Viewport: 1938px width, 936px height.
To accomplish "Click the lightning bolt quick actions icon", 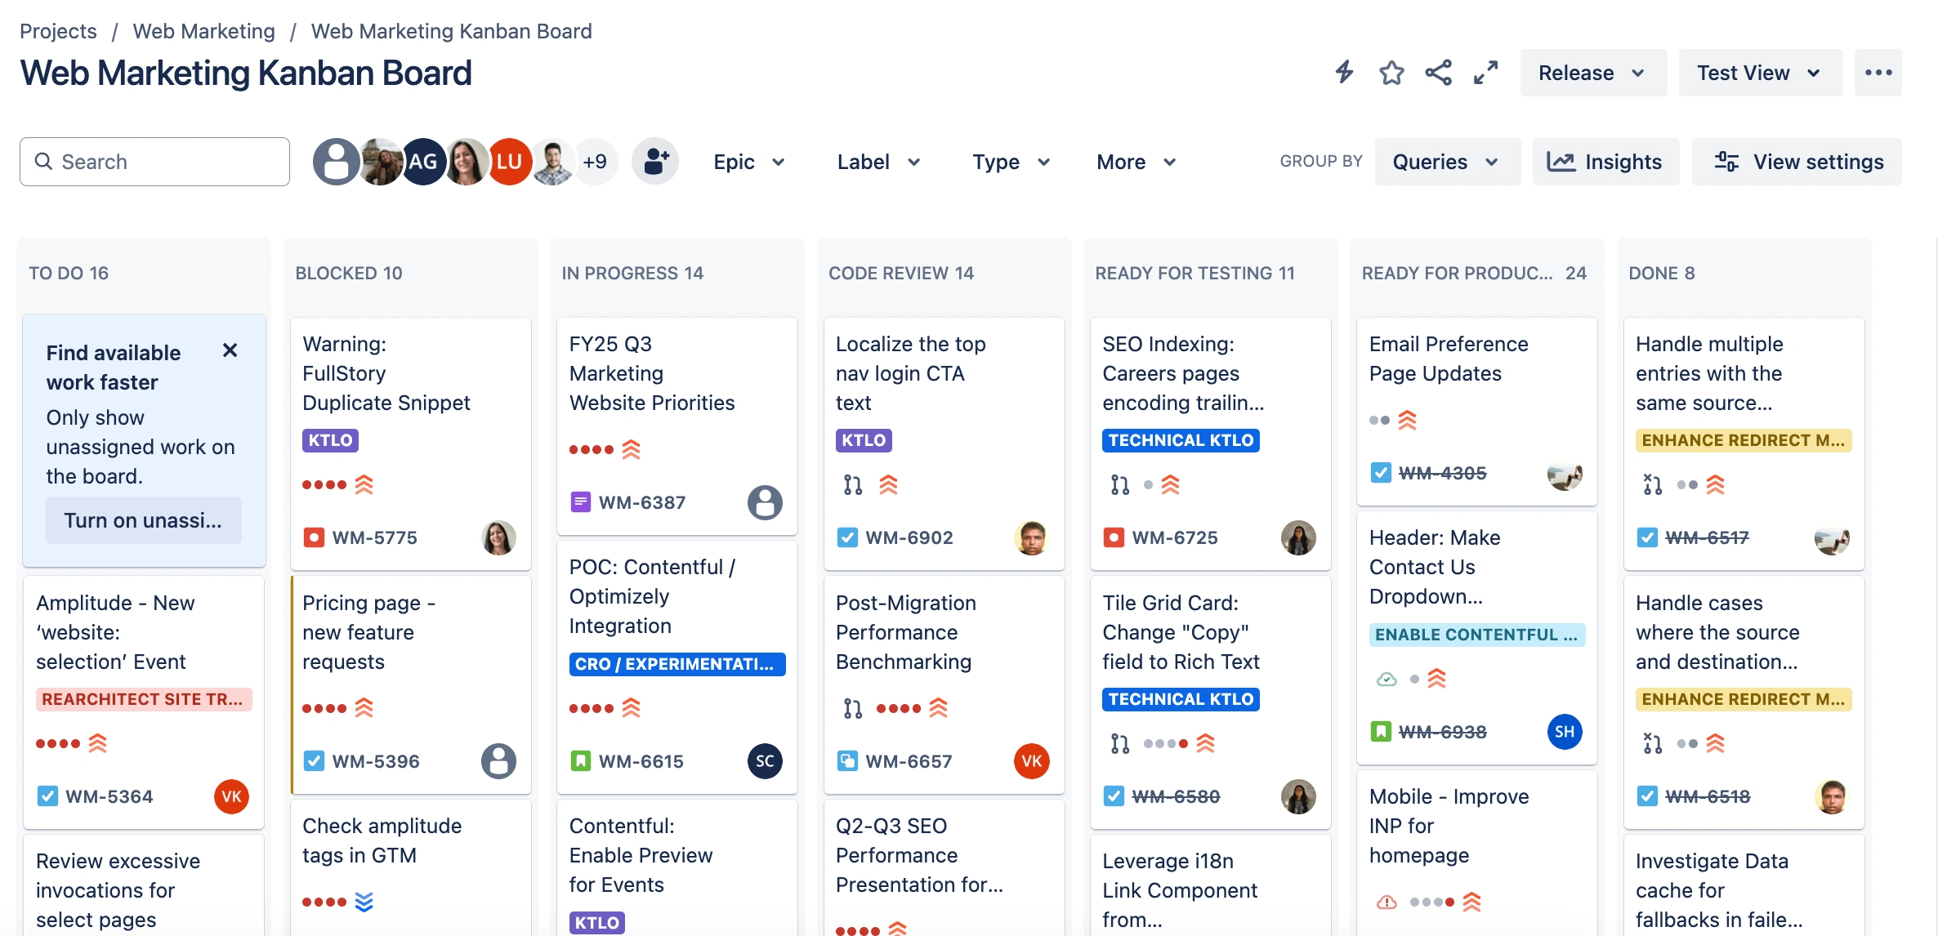I will click(1345, 72).
